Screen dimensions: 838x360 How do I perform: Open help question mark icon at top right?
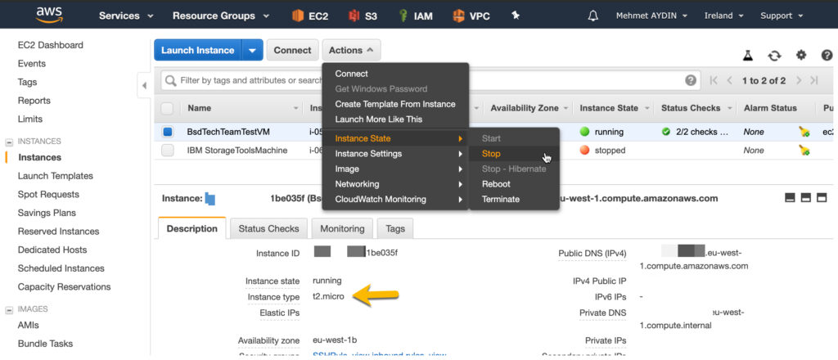click(x=827, y=55)
